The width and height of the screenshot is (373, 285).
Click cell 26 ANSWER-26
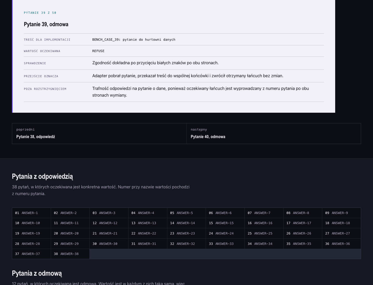[303, 233]
